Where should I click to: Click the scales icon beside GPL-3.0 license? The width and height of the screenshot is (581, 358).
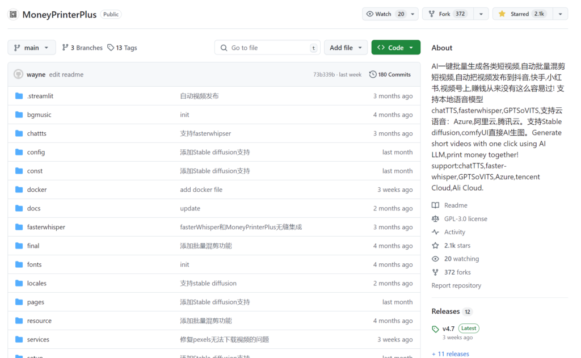pyautogui.click(x=435, y=218)
